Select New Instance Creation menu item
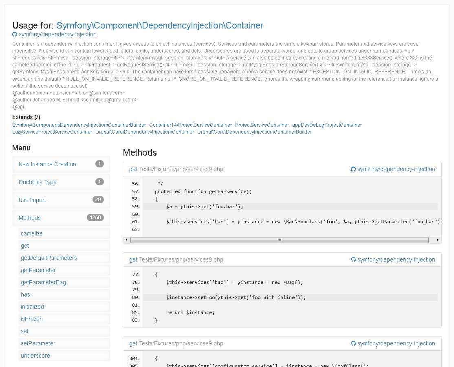454x367 pixels. pos(61,164)
